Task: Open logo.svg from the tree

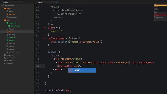Action: pyautogui.click(x=11, y=49)
